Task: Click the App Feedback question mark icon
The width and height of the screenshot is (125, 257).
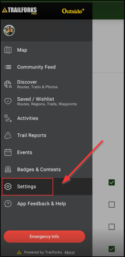Action: [x=8, y=204]
